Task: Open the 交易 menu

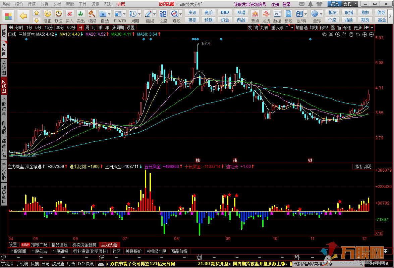Action: (x=57, y=4)
